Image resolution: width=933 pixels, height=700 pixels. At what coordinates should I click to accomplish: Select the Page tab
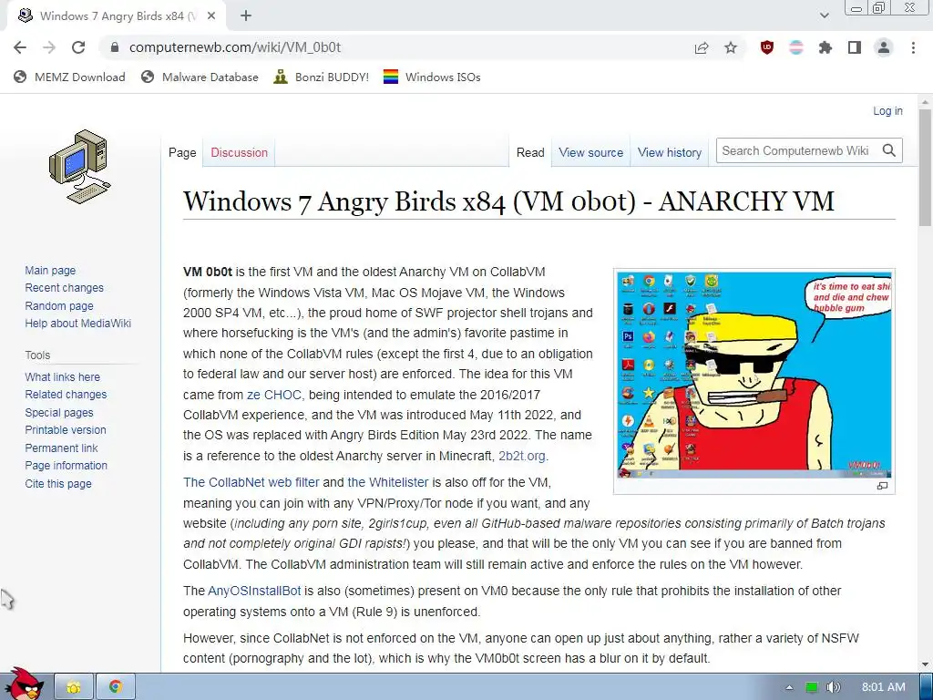pos(182,152)
